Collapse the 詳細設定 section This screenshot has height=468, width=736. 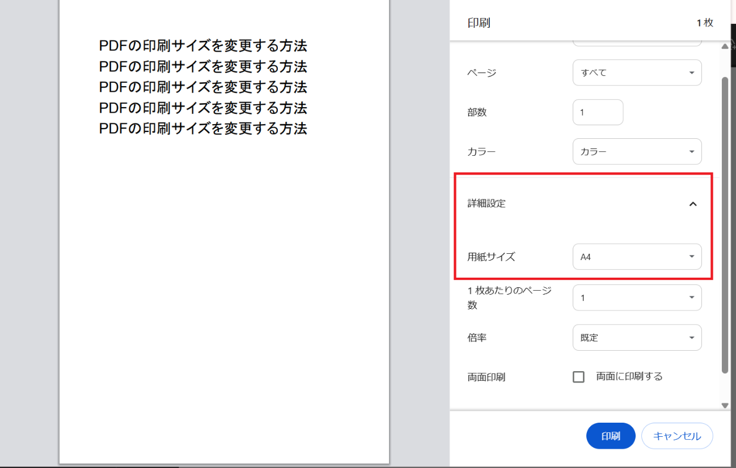(x=692, y=203)
